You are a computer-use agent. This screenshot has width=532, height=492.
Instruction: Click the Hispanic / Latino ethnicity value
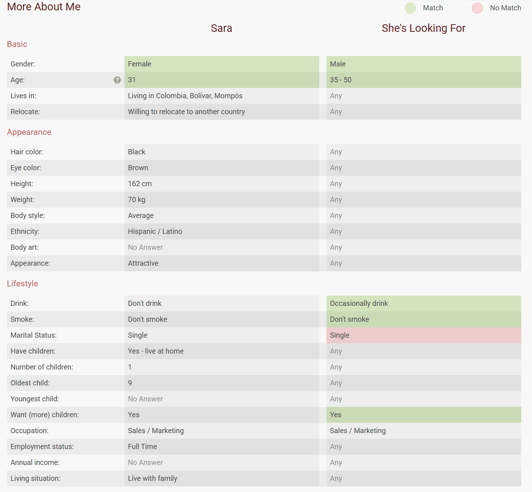[x=155, y=231]
